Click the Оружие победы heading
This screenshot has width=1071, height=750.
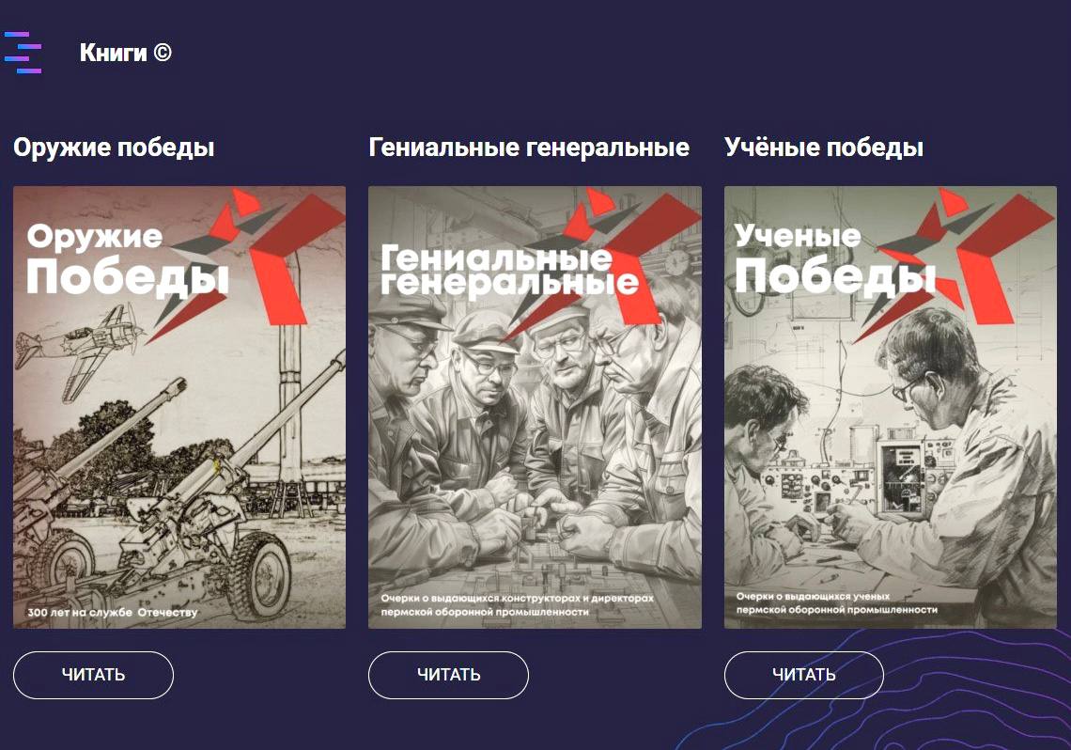coord(114,148)
